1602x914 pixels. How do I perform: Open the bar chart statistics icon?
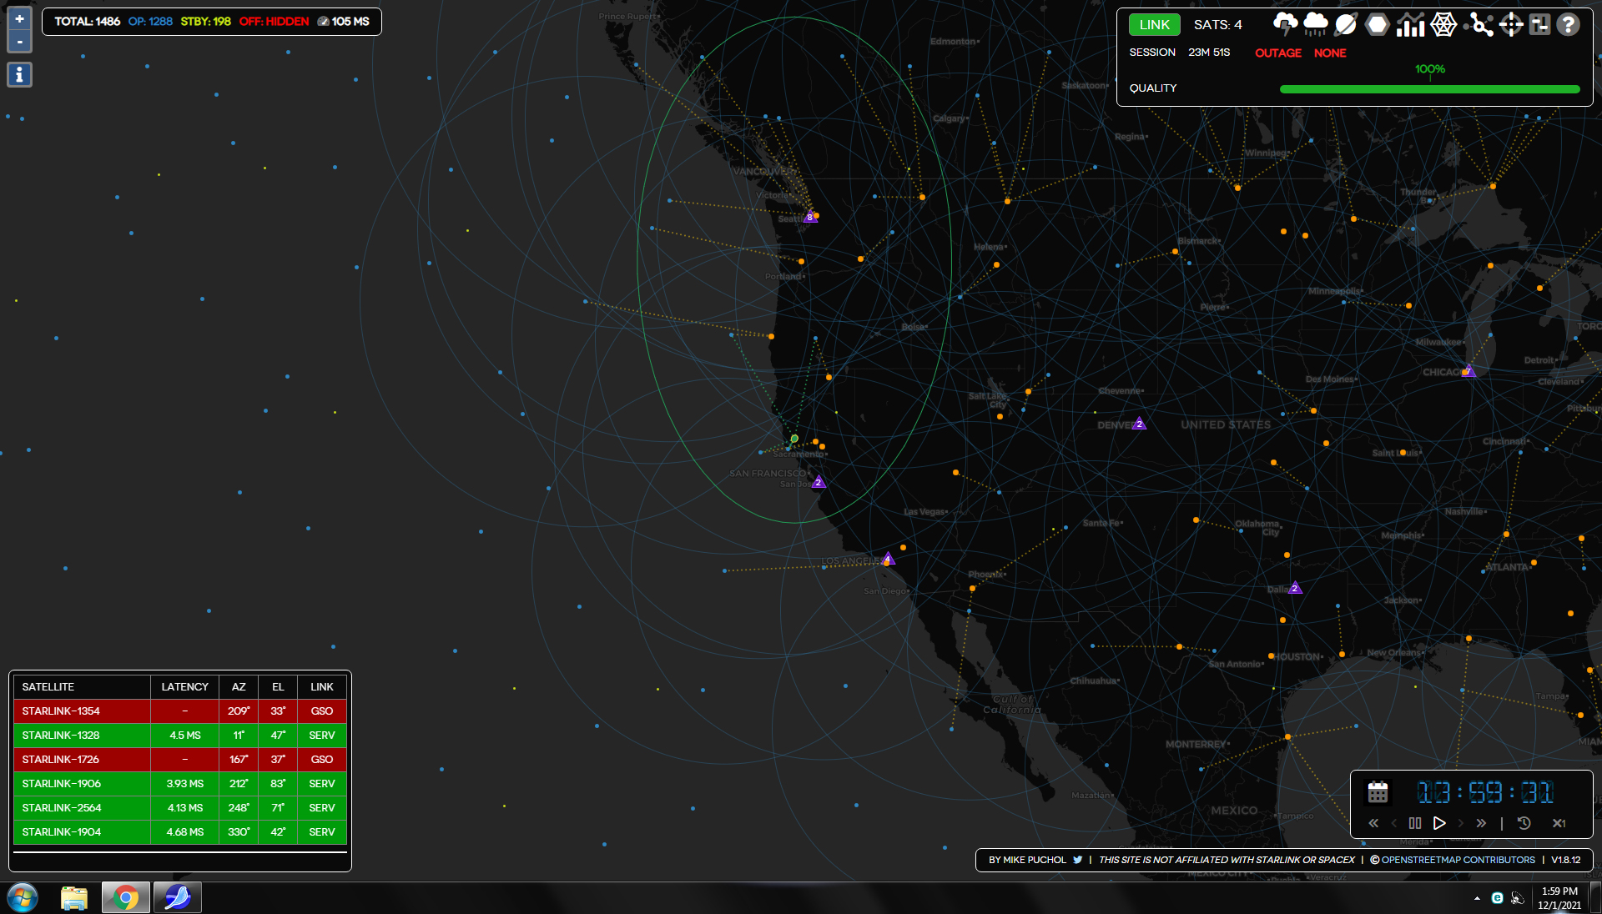pyautogui.click(x=1410, y=24)
